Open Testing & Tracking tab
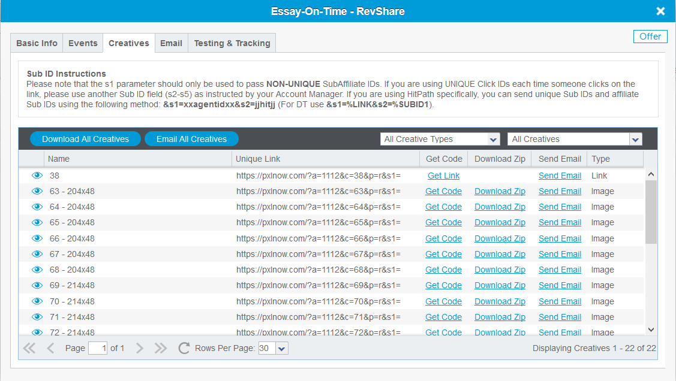676x381 pixels. point(232,43)
